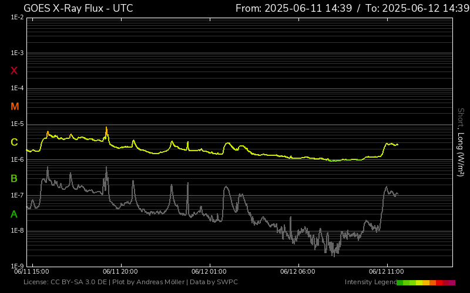
Task: Click the green end of intensity legend bar
Action: tap(401, 282)
